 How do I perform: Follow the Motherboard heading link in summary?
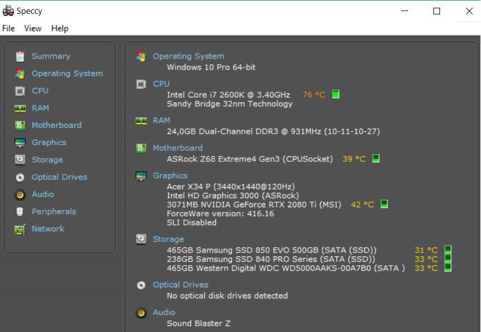tap(178, 148)
